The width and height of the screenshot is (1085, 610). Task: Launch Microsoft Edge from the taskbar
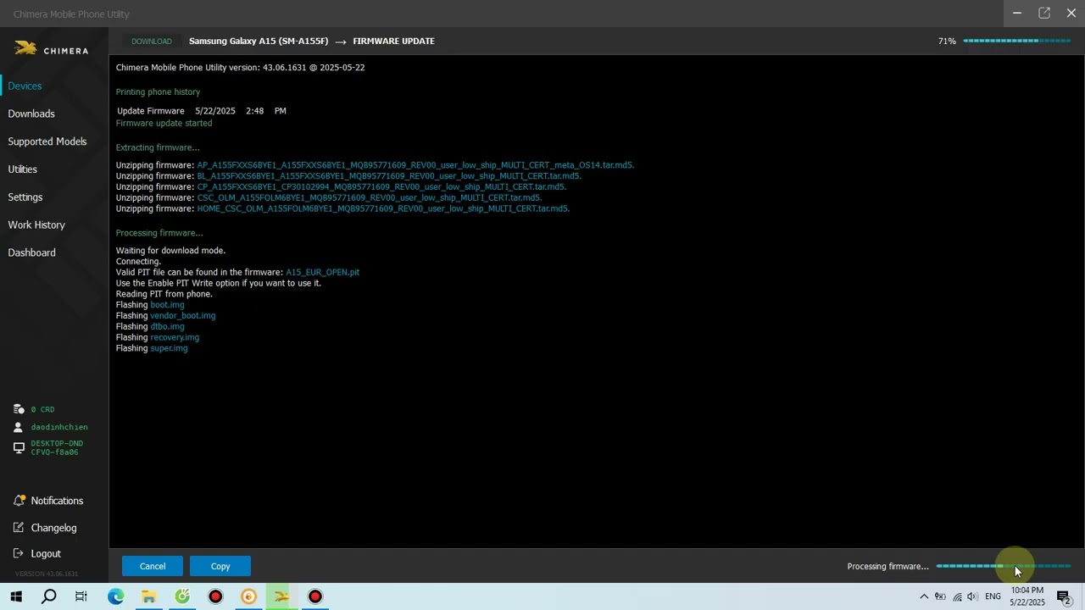[115, 596]
